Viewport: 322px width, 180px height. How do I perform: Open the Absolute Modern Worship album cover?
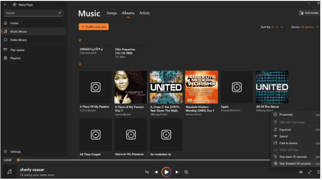tap(201, 87)
